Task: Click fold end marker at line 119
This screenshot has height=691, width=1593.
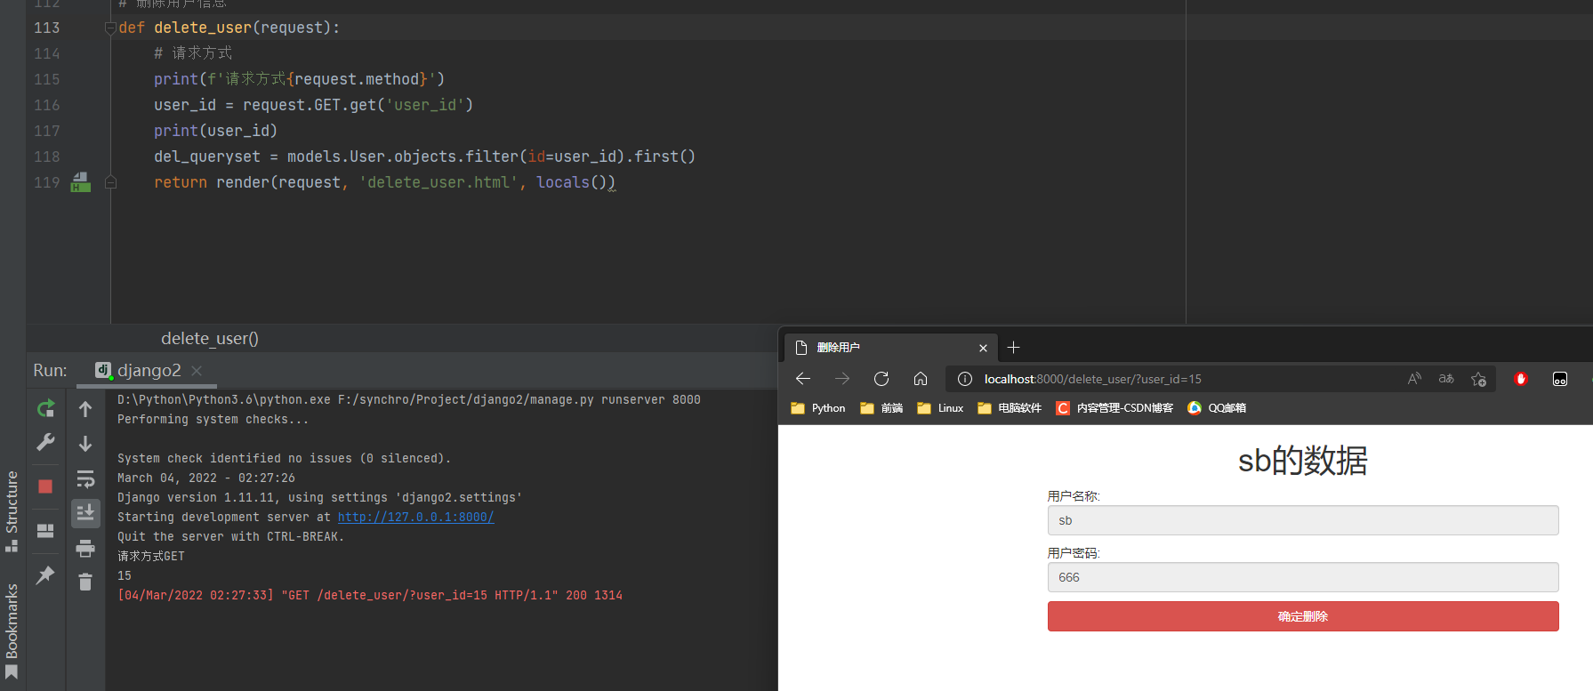Action: point(110,182)
